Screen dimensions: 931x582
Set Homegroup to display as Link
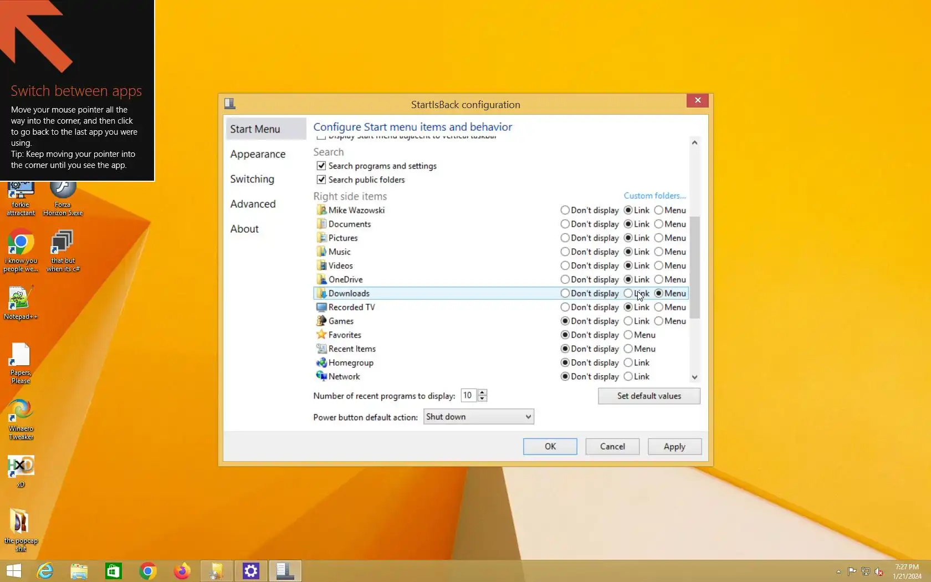(x=628, y=363)
